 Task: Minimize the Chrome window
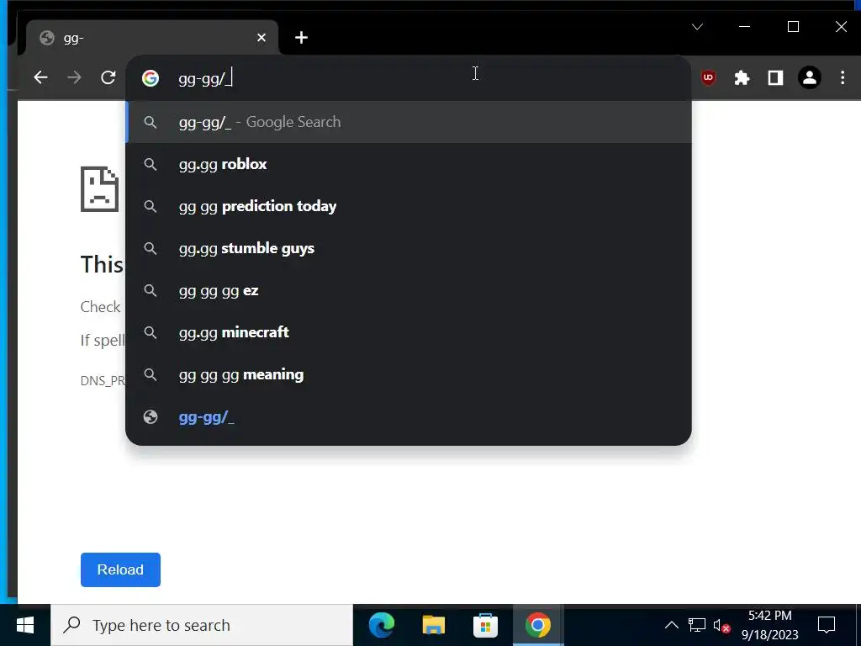tap(745, 26)
